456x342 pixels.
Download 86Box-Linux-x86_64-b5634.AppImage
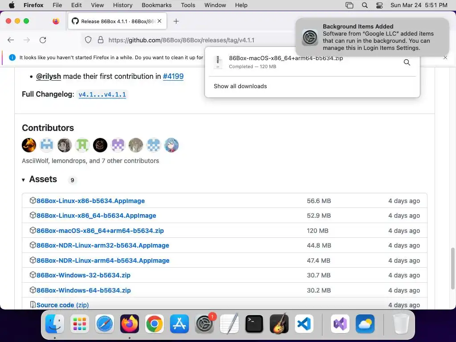(x=96, y=216)
